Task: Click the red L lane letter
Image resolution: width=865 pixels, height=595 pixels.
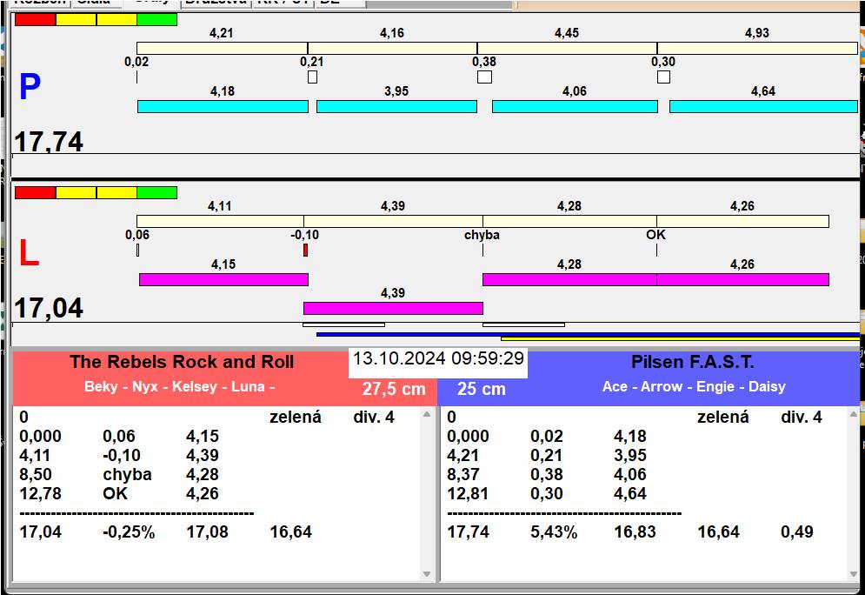Action: coord(29,253)
